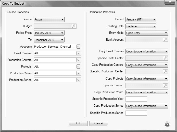
Task: Open the Specific Project lookup icon
Action: (x=165, y=85)
